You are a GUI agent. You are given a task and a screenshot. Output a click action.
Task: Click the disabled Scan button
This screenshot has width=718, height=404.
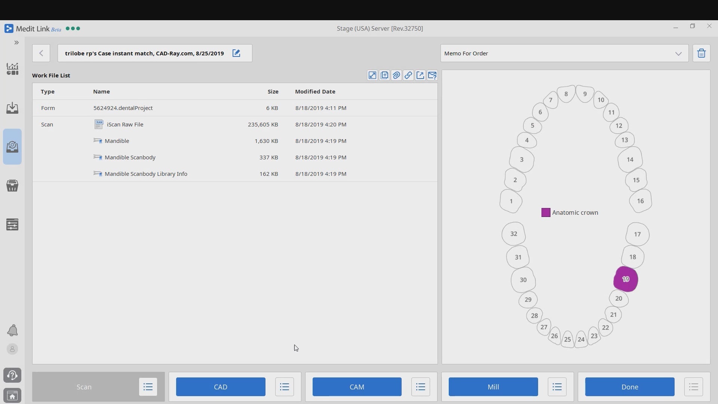[x=84, y=387]
